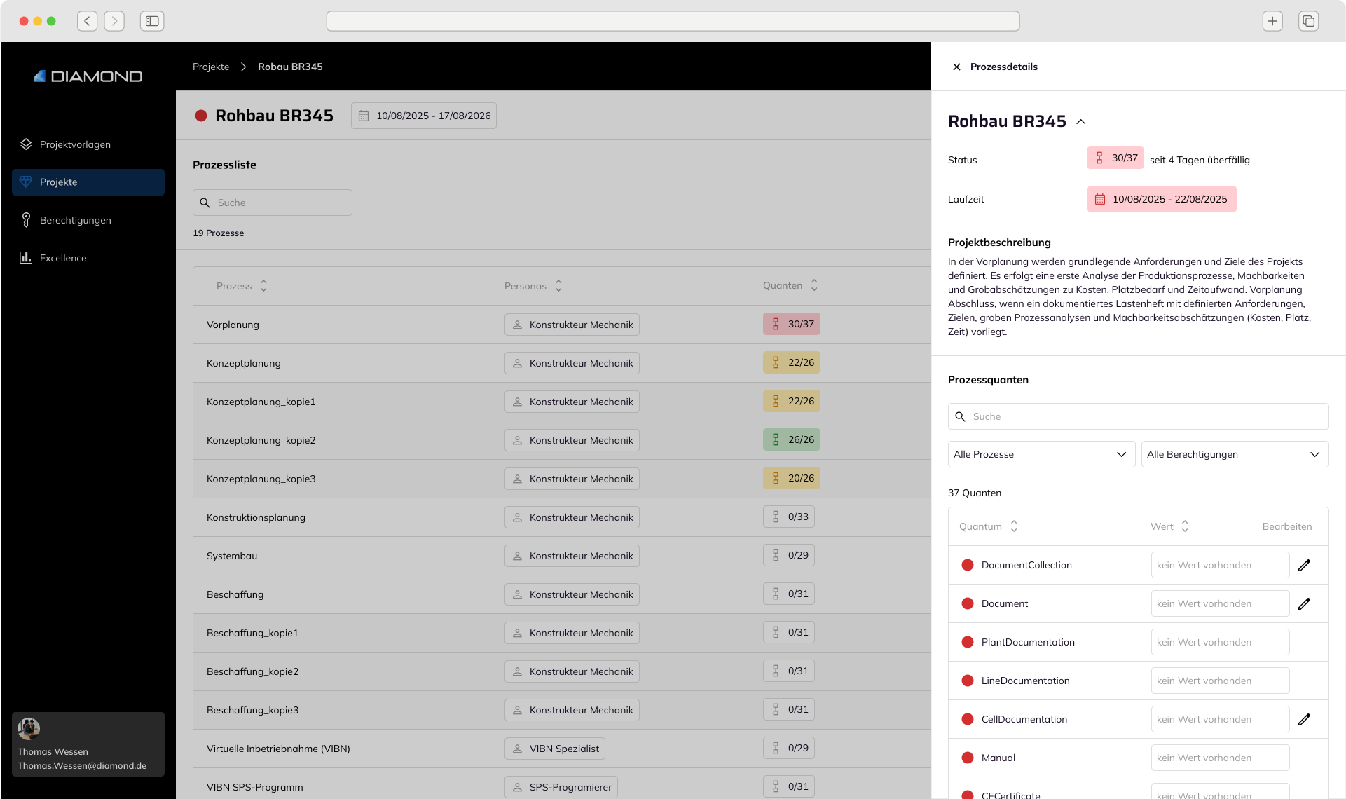Click the Projekte breadcrumb link
Image resolution: width=1346 pixels, height=799 pixels.
(211, 67)
